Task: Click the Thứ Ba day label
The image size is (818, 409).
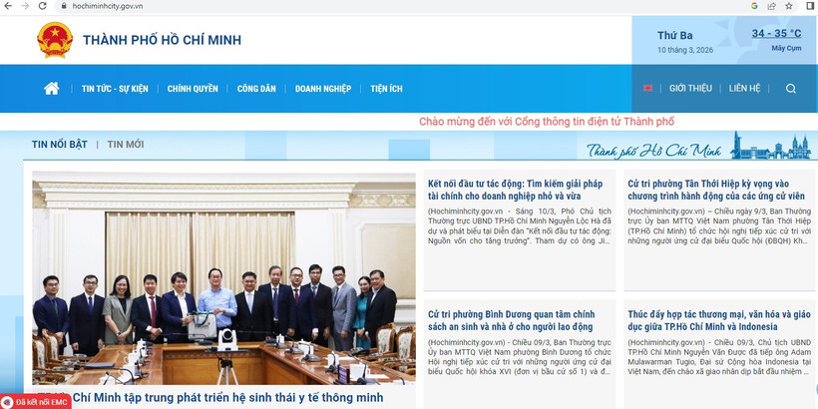Action: click(x=675, y=36)
